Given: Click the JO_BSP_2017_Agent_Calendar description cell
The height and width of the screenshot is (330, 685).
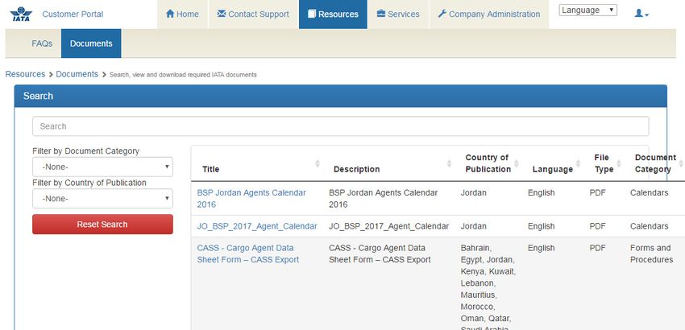Looking at the screenshot, I should point(388,226).
